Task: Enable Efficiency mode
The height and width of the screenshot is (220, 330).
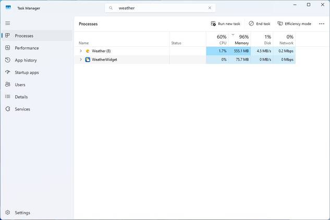Action: pos(294,24)
